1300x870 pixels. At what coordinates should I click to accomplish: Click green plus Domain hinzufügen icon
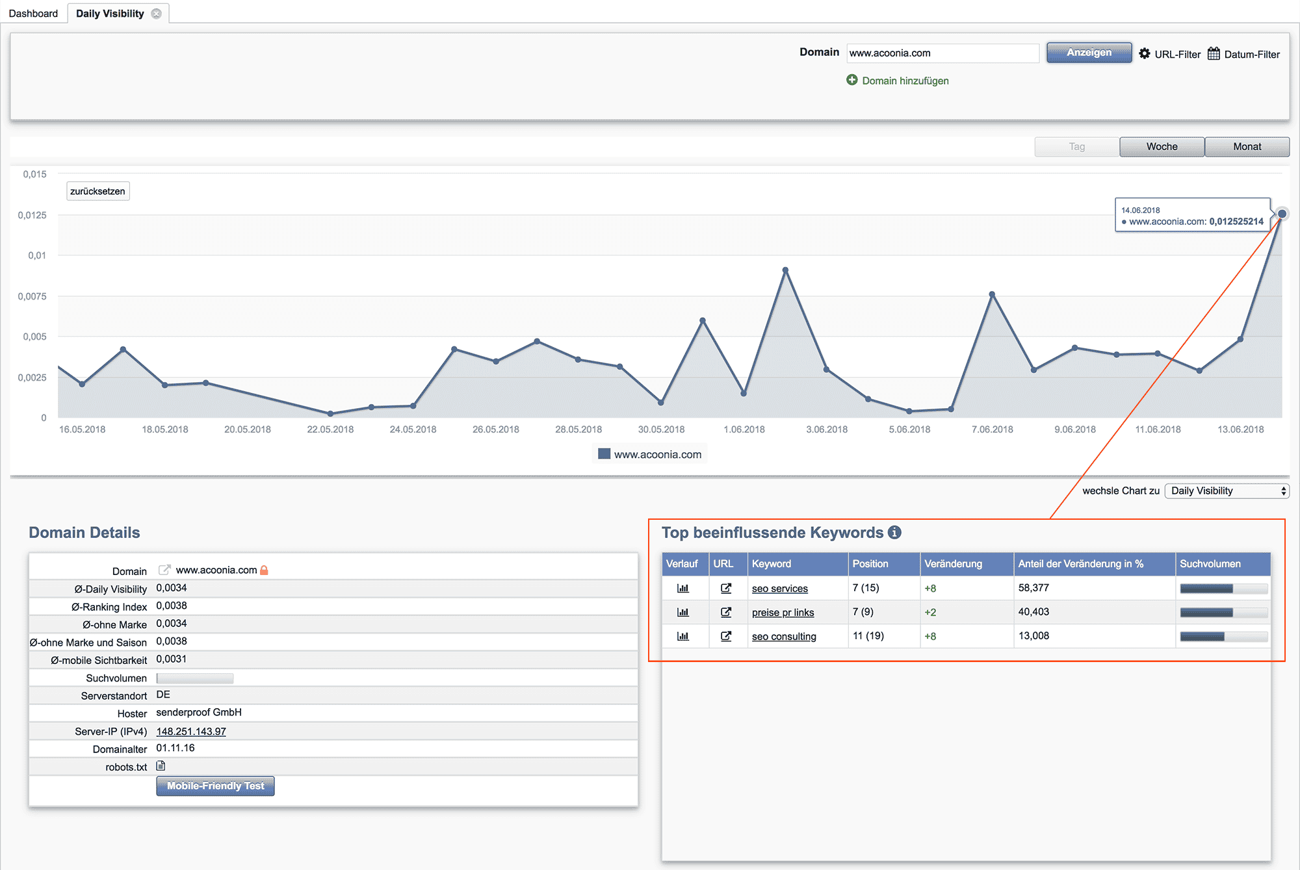(x=852, y=80)
